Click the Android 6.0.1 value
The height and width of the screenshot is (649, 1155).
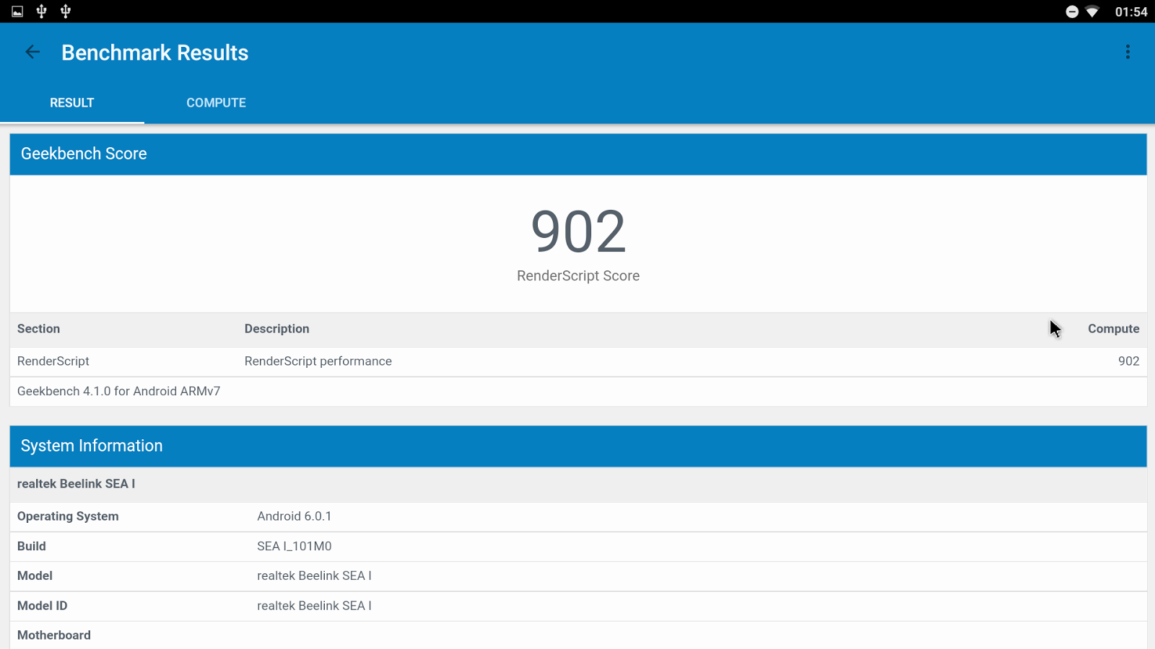(x=294, y=516)
